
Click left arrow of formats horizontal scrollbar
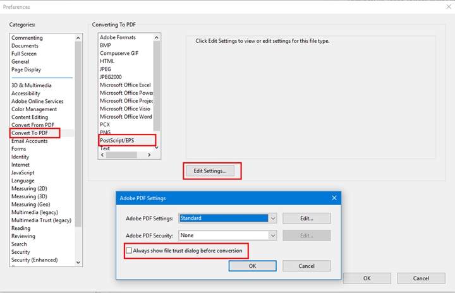coord(102,155)
